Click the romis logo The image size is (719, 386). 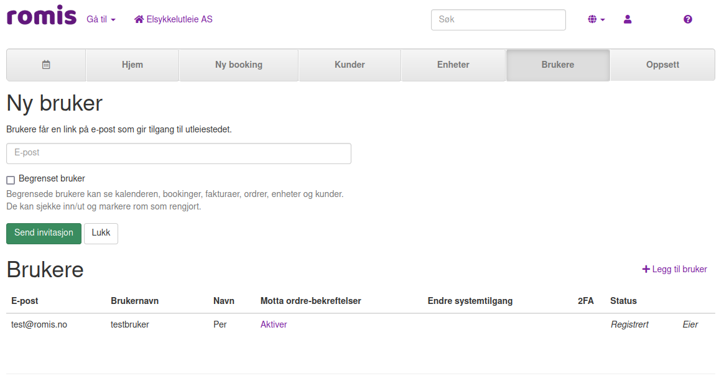(x=41, y=16)
